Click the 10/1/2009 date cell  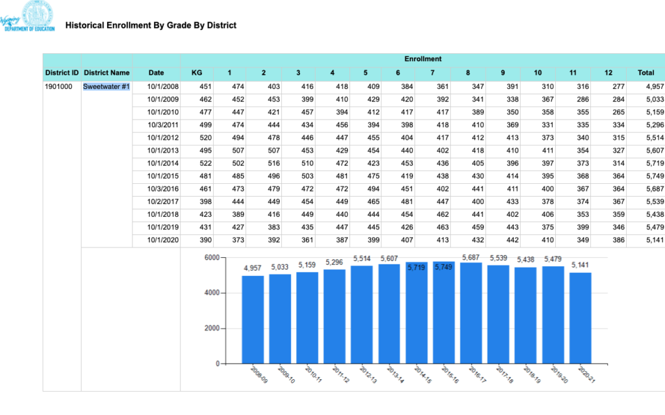pyautogui.click(x=163, y=99)
